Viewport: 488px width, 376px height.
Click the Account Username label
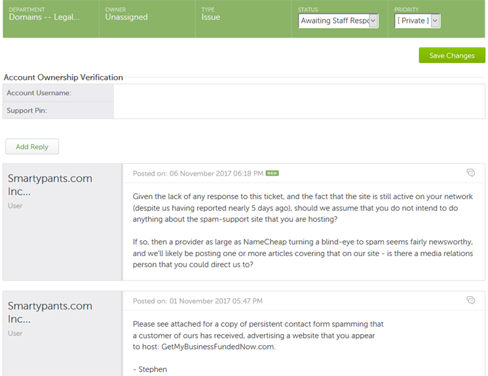coord(39,93)
